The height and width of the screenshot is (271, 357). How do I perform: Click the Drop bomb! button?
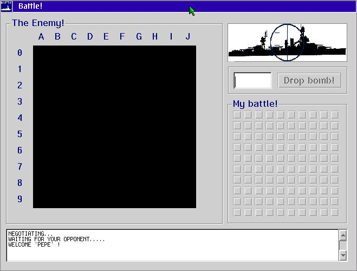click(x=309, y=80)
